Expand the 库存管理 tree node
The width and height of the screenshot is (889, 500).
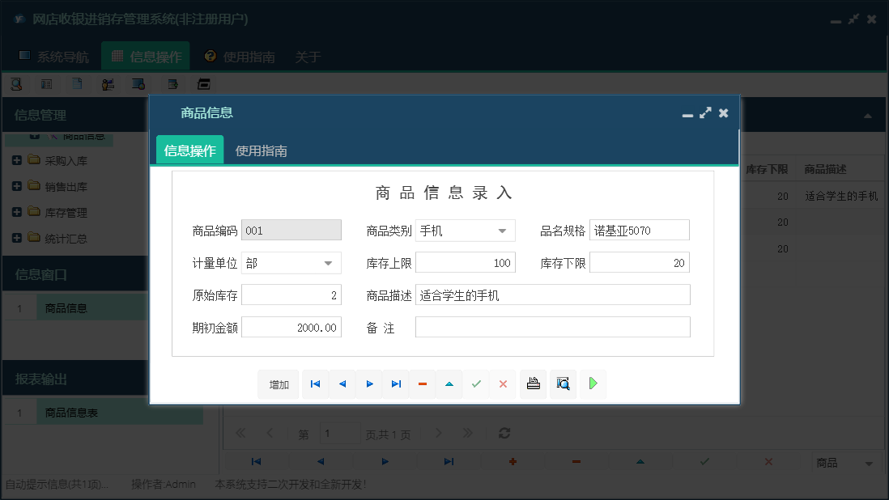click(19, 212)
